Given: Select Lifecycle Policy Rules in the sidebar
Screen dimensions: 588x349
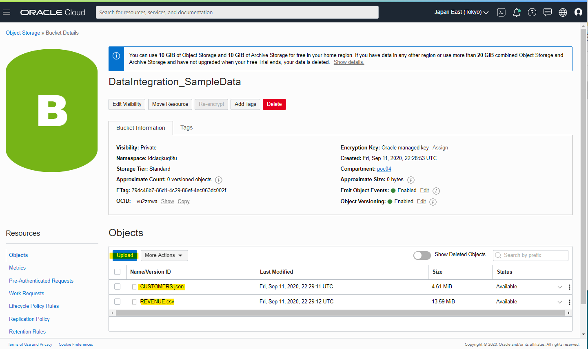Looking at the screenshot, I should pos(33,306).
